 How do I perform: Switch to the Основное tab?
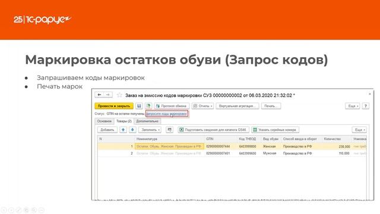104,121
